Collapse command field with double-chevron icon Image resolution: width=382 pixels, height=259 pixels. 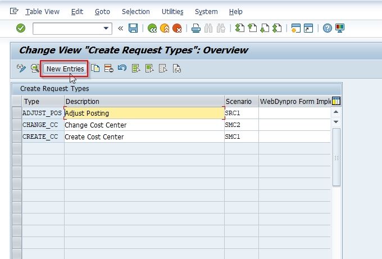pos(120,28)
